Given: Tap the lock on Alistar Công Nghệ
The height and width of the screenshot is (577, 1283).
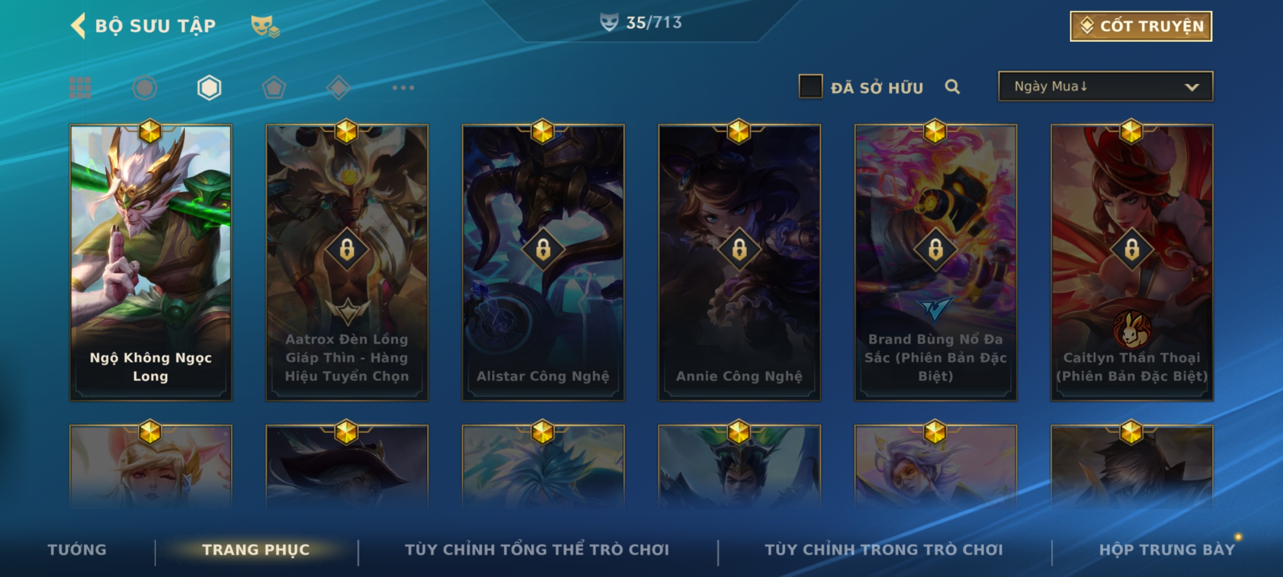Looking at the screenshot, I should click(543, 249).
